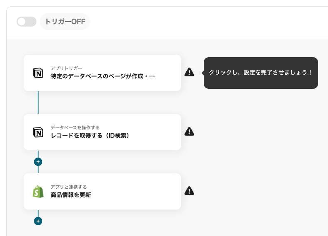Click the empty header area beside トリガーOFF

tap(207, 22)
